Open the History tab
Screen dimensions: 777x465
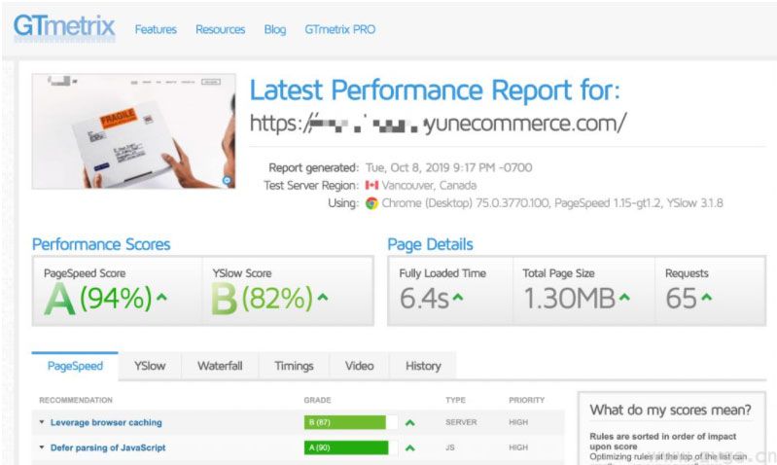[423, 366]
